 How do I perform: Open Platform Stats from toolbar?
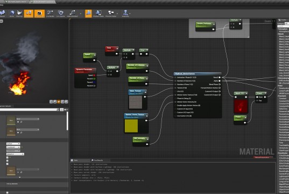point(98,13)
